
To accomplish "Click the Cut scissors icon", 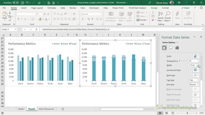I will pyautogui.click(x=10, y=13).
